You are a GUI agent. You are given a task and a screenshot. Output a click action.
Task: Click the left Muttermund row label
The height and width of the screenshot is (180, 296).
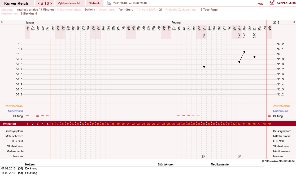[15, 111]
